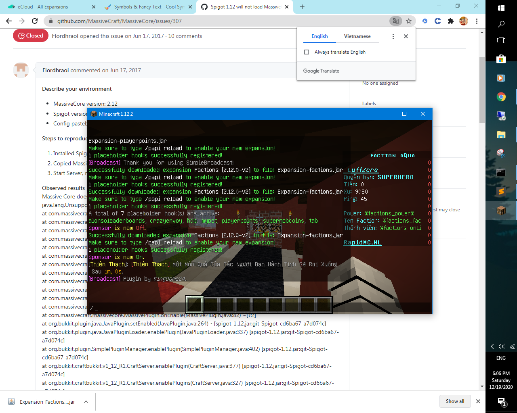Open the Fiordhraoi link in the issue header
The height and width of the screenshot is (413, 517).
(65, 36)
